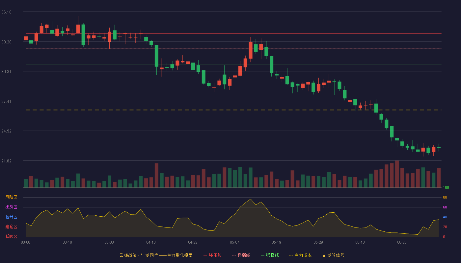Screen dimensions: 461x263
Task: Toggle the 主力成本 legend entry
Action: click(300, 255)
